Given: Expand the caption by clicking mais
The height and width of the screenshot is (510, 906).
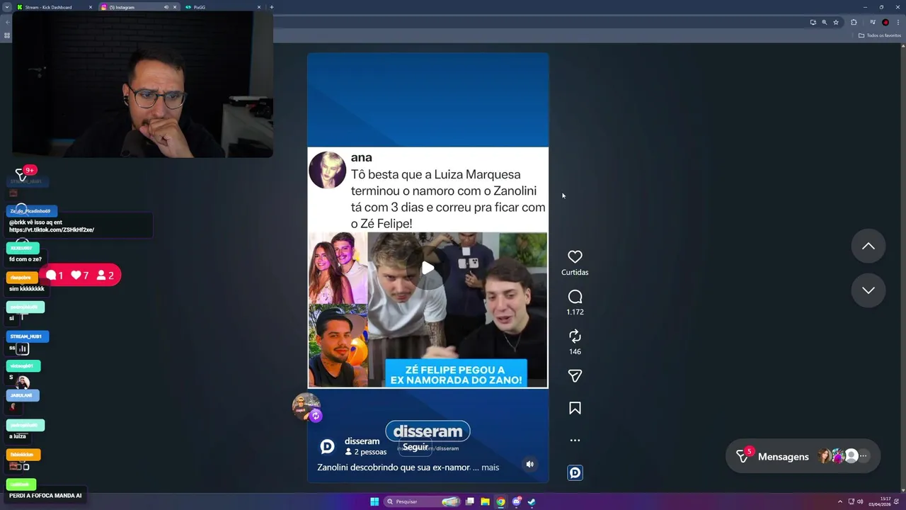Looking at the screenshot, I should pos(490,467).
